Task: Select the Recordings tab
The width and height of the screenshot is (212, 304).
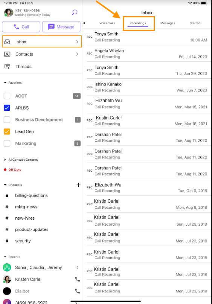Action: (138, 23)
